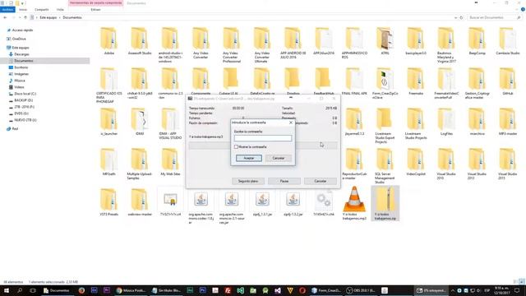Select the Any Video Converter Ultimate folder
Image resolution: width=526 pixels, height=296 pixels.
(x=262, y=45)
